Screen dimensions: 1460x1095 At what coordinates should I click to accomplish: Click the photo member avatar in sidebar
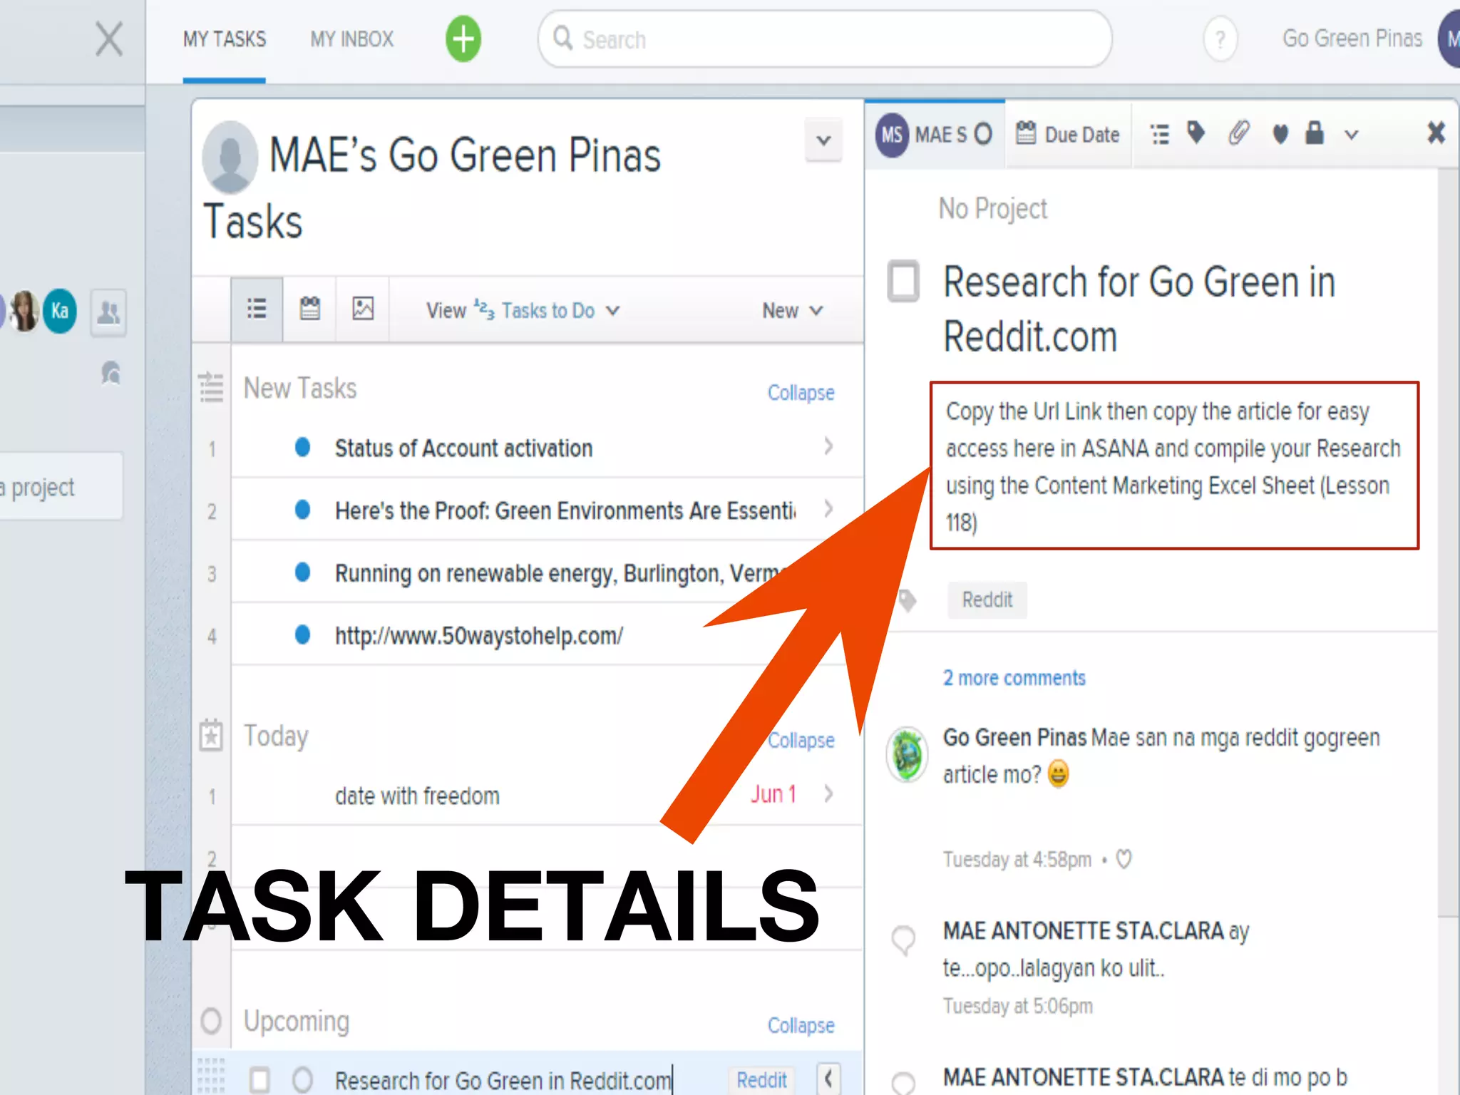pyautogui.click(x=24, y=311)
